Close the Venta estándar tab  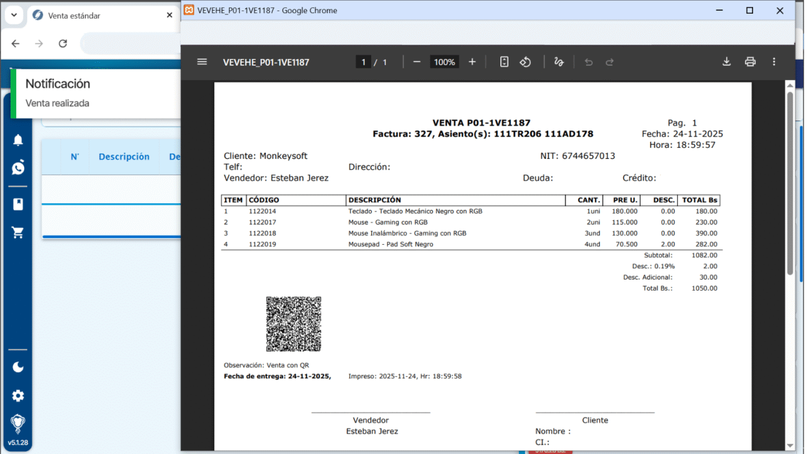pos(169,15)
